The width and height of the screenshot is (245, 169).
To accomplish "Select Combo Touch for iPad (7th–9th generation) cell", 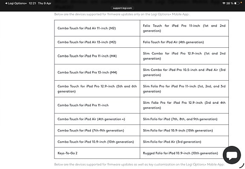I will pos(97,131).
